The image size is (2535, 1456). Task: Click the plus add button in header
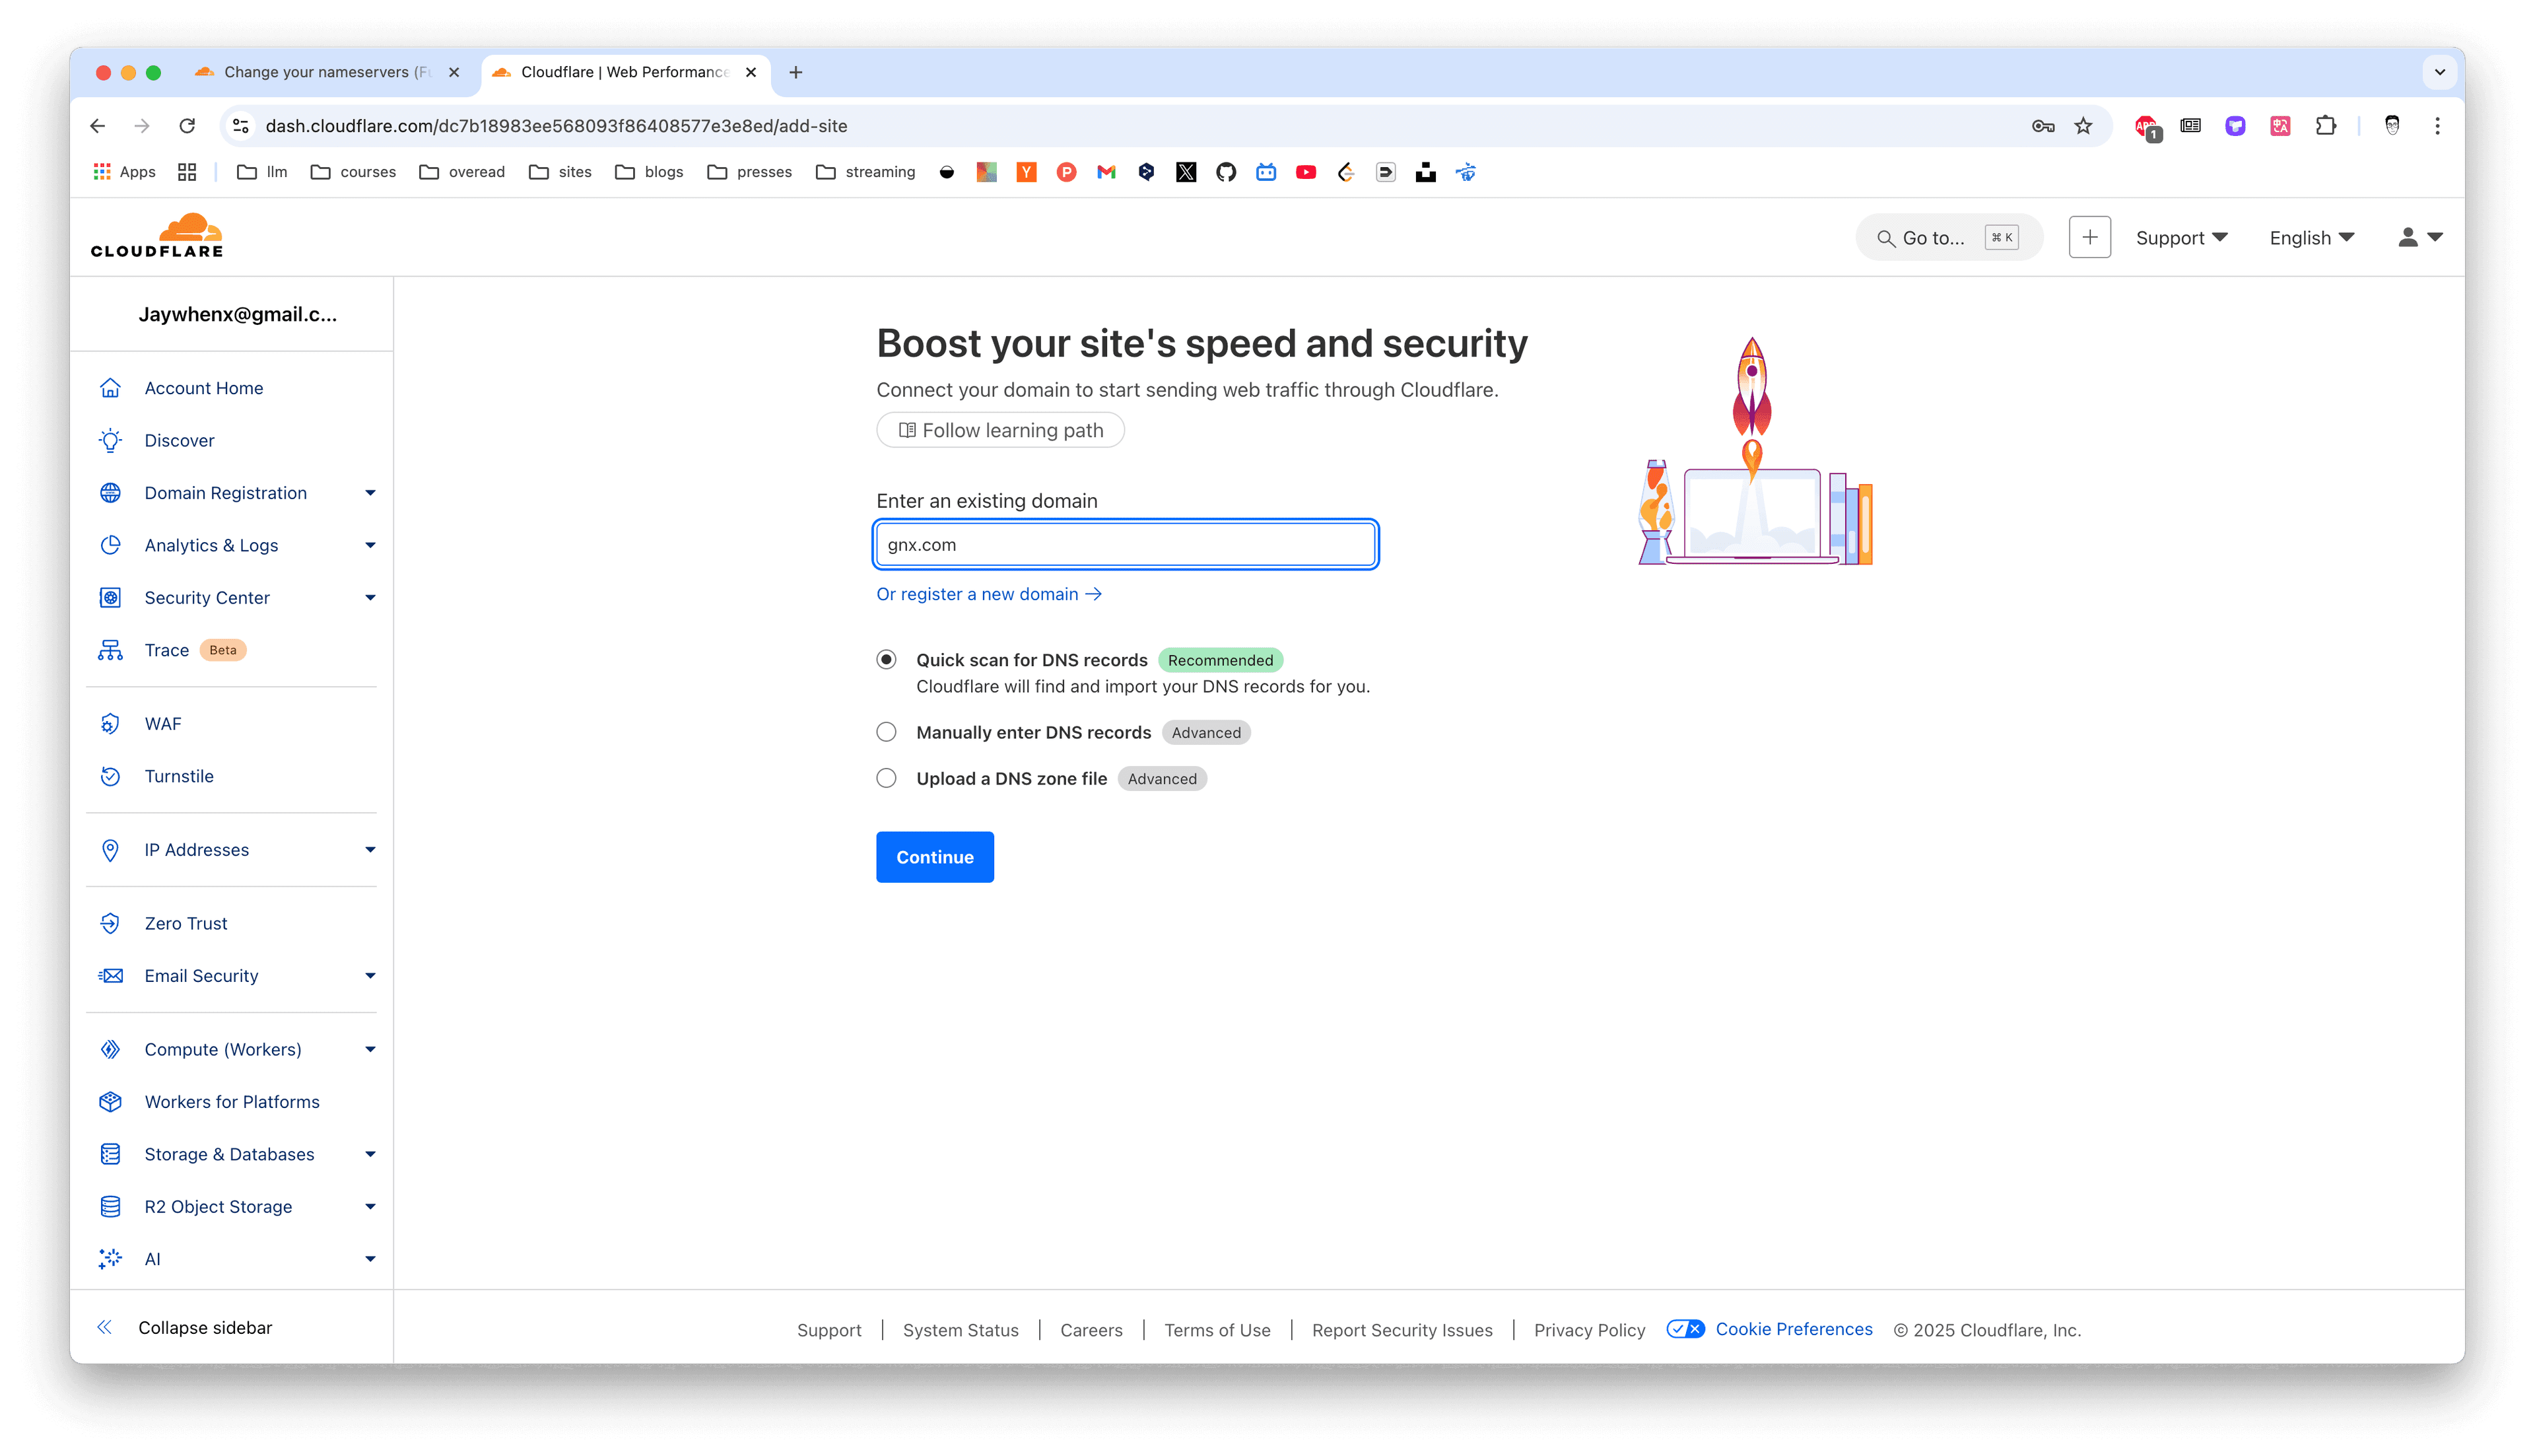point(2089,237)
